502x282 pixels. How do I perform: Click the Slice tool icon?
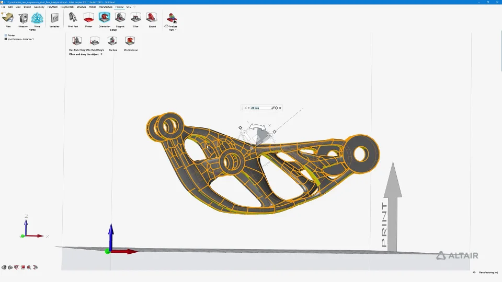pos(136,18)
